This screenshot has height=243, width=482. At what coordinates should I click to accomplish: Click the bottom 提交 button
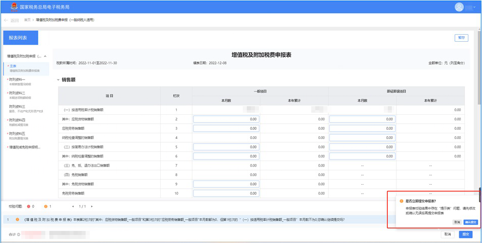click(465, 234)
